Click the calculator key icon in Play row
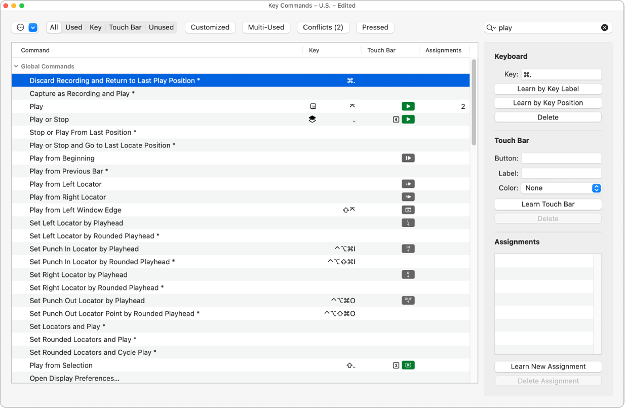This screenshot has height=408, width=625. pos(313,106)
